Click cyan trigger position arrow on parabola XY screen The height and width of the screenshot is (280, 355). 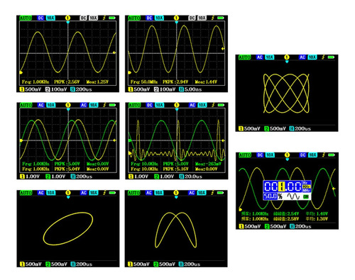(176, 197)
